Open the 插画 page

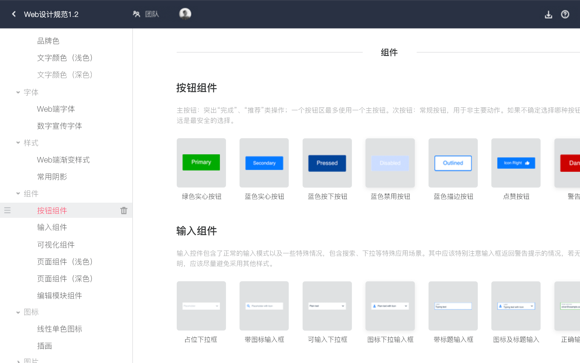pyautogui.click(x=44, y=346)
